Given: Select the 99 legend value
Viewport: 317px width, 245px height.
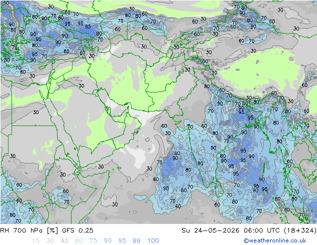Looking at the screenshot, I should (x=136, y=241).
